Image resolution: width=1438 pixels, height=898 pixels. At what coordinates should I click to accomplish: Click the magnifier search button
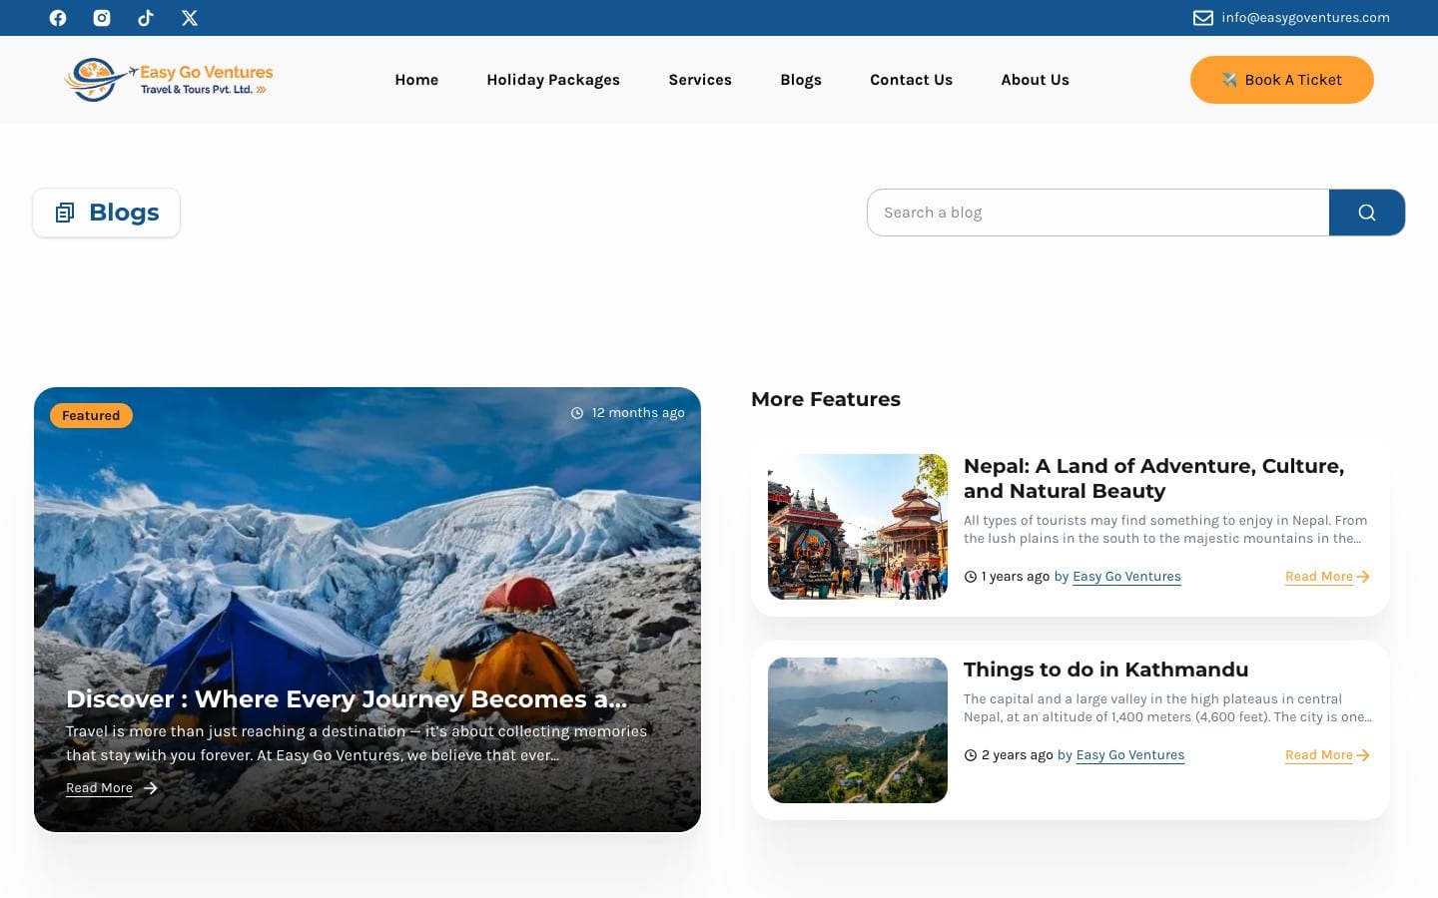(x=1367, y=213)
